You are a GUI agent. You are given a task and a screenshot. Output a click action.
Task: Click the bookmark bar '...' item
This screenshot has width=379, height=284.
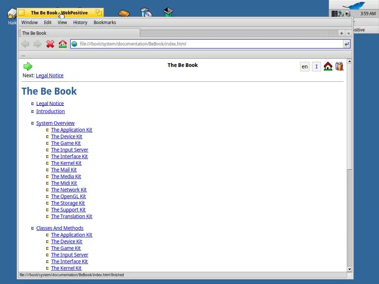click(x=23, y=55)
